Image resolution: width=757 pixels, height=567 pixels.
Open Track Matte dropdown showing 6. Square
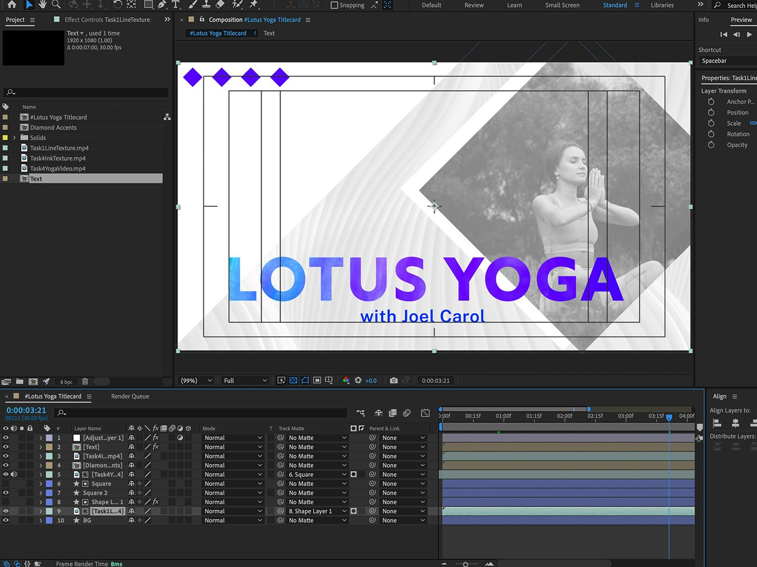click(317, 475)
